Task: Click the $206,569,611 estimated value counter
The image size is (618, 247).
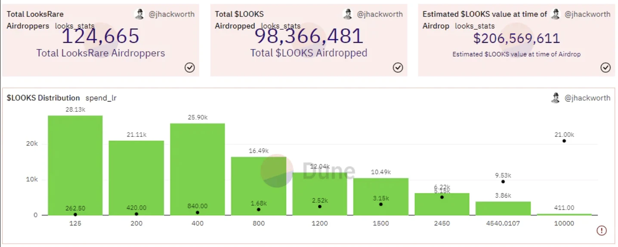Action: pos(516,38)
